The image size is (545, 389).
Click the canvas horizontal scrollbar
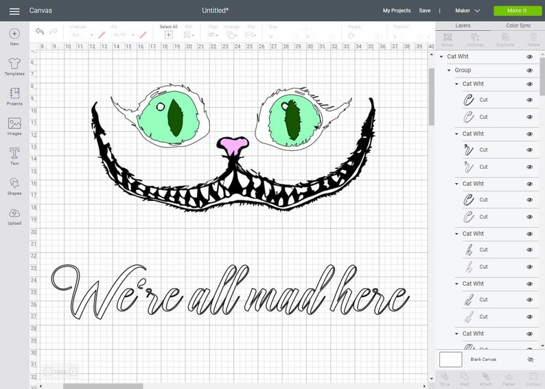(x=102, y=386)
